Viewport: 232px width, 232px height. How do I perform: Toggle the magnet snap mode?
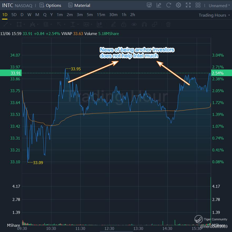tap(144, 24)
